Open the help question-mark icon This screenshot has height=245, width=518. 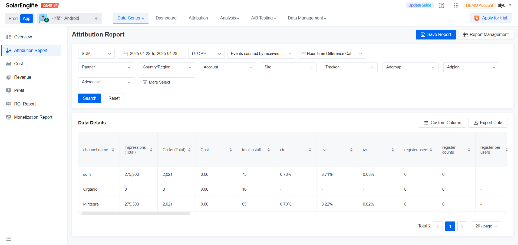(441, 5)
